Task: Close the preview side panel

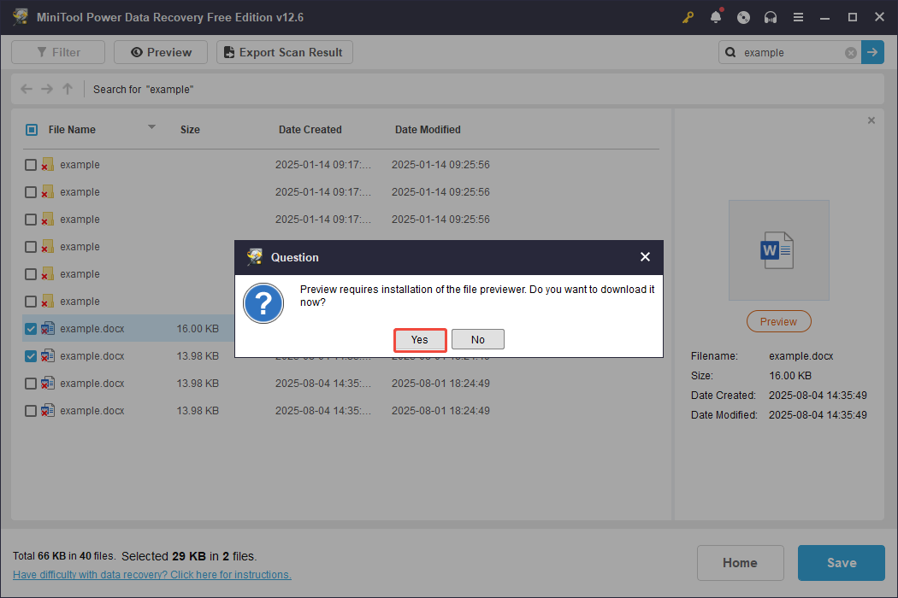Action: (x=871, y=120)
